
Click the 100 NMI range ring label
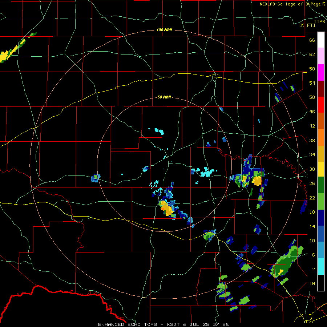(164, 30)
